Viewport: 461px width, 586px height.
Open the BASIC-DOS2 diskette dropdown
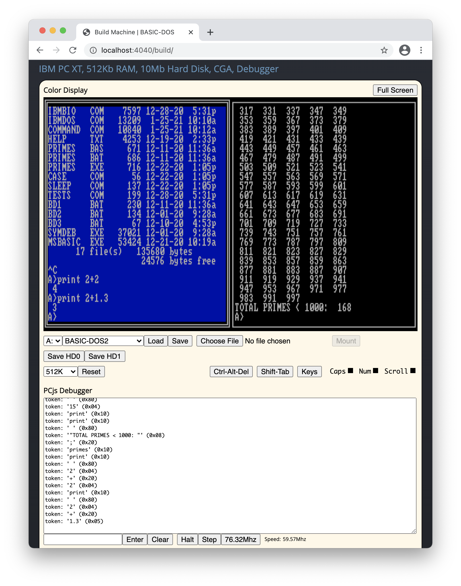[103, 341]
